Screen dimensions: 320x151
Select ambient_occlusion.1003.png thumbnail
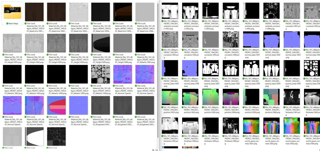[x=211, y=11]
